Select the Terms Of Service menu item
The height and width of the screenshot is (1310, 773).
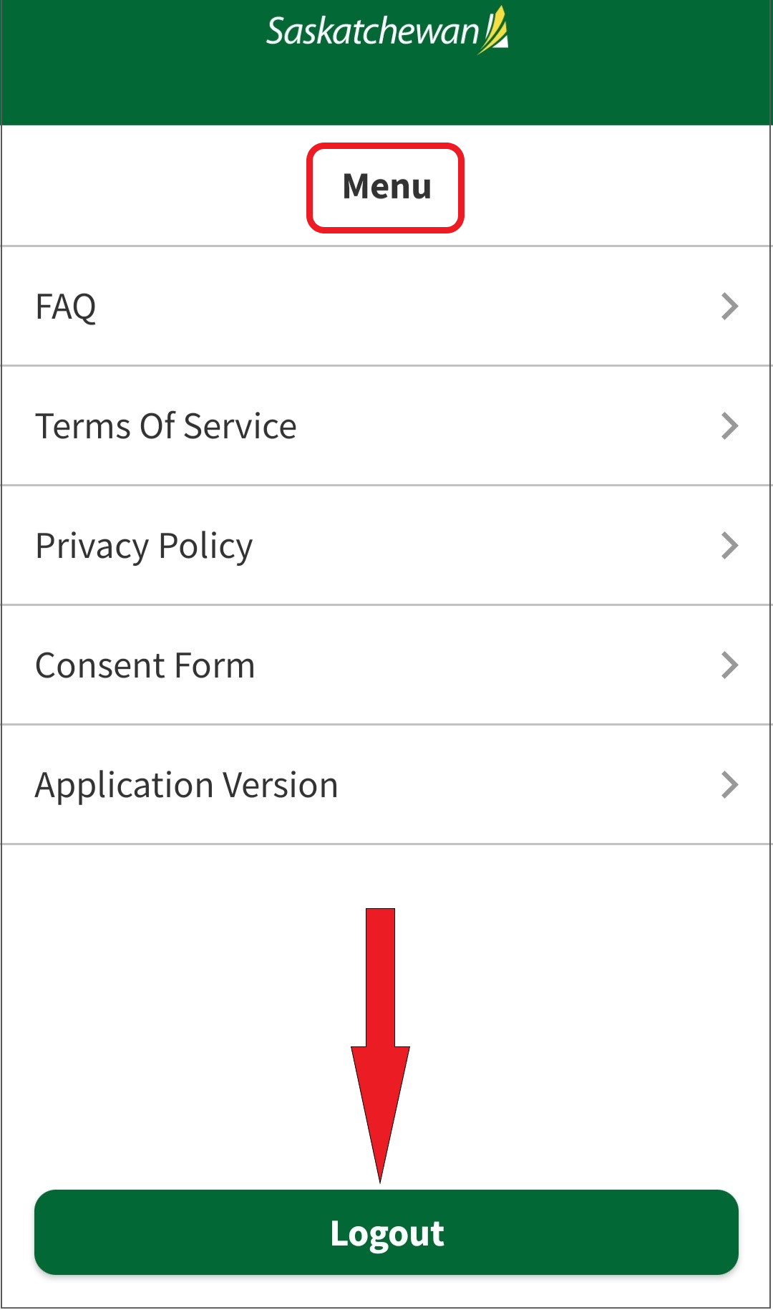tap(166, 426)
